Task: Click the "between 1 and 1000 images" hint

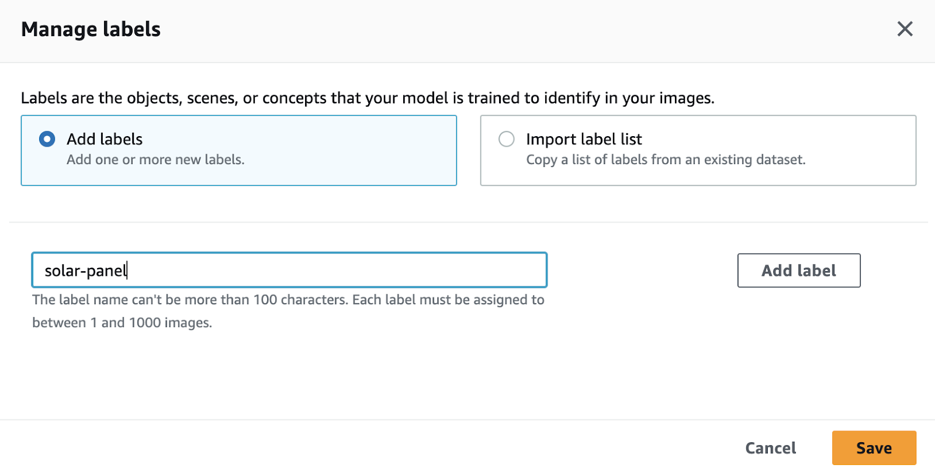Action: coord(122,322)
